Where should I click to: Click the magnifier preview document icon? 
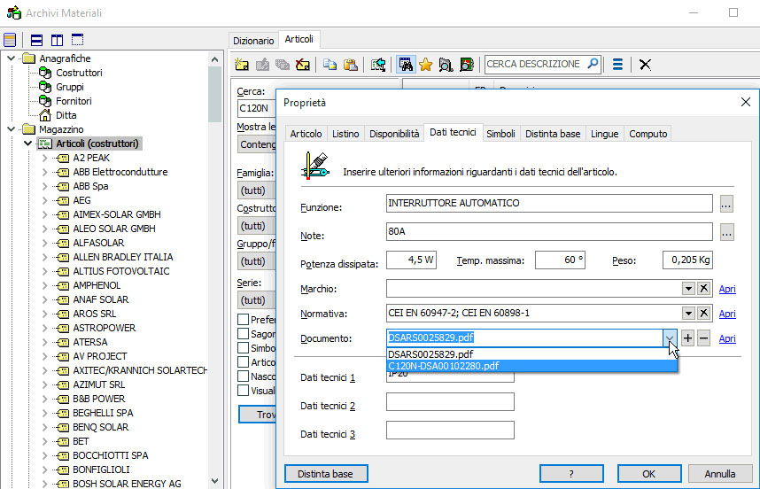coord(446,65)
